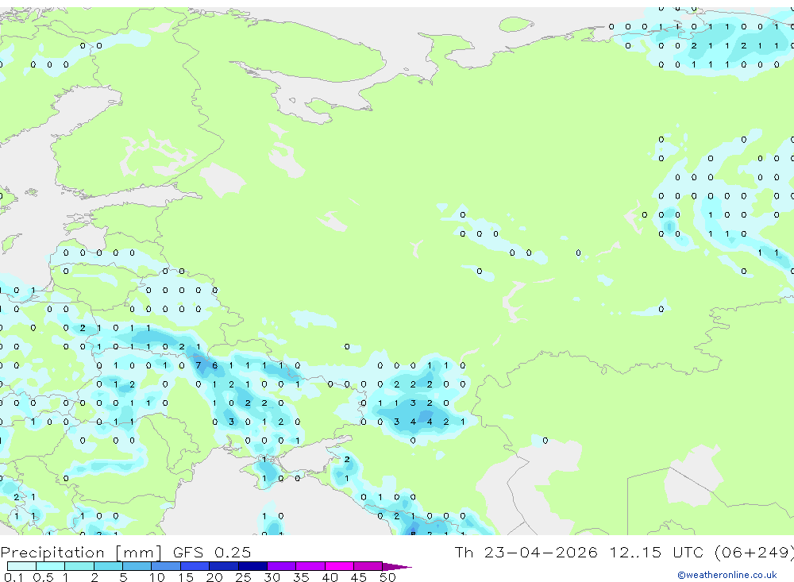Click the 'Precipitation [mm]' title text
Viewport: 794px width, 582px height.
(81, 552)
